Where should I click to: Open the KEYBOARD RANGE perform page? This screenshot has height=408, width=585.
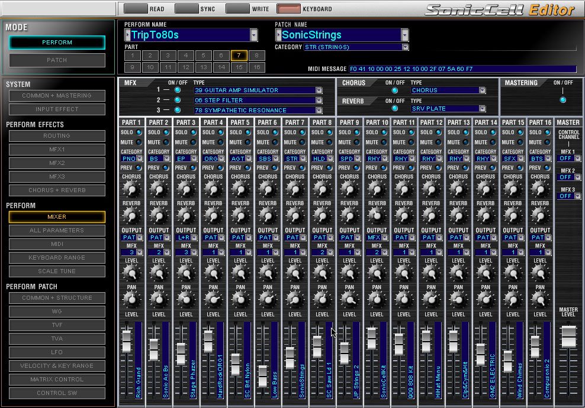click(x=57, y=257)
